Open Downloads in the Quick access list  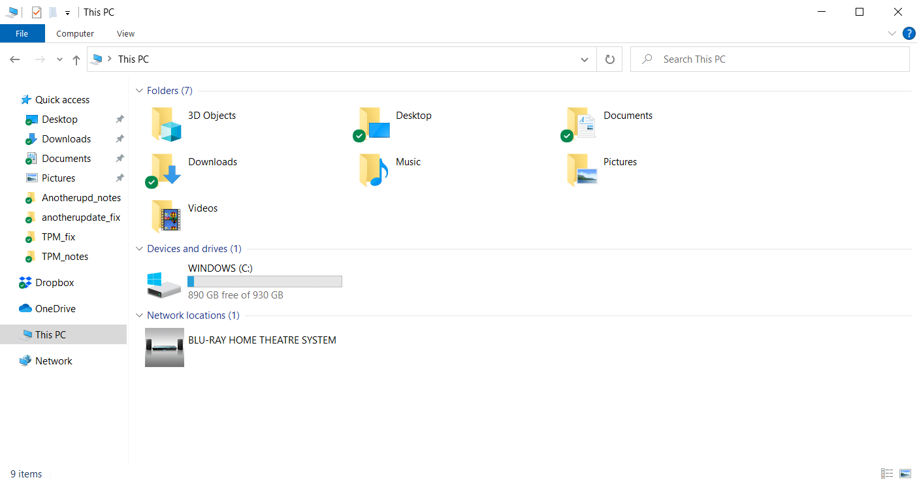coord(67,139)
